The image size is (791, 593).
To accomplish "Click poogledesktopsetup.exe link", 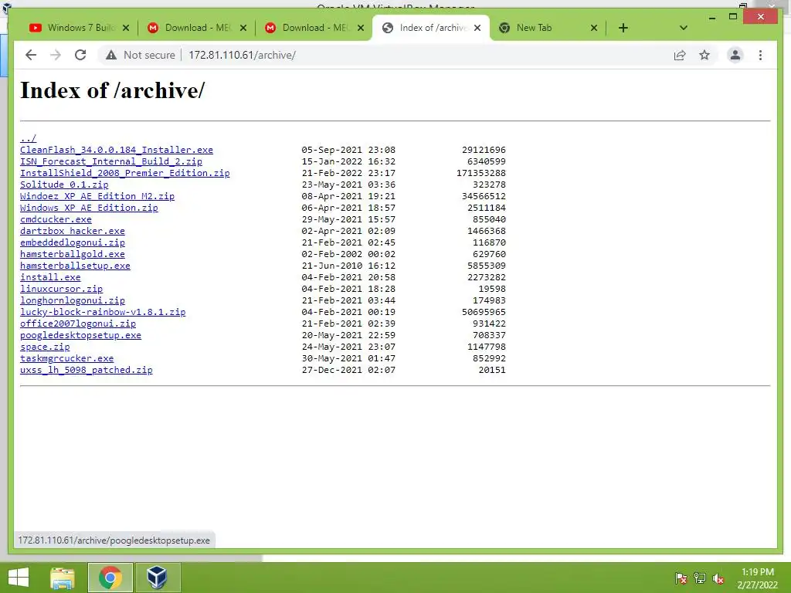I will pos(80,335).
